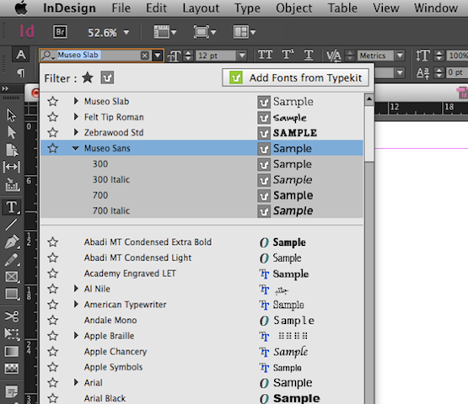Filter fonts by favorites star
468x404 pixels.
pos(88,78)
